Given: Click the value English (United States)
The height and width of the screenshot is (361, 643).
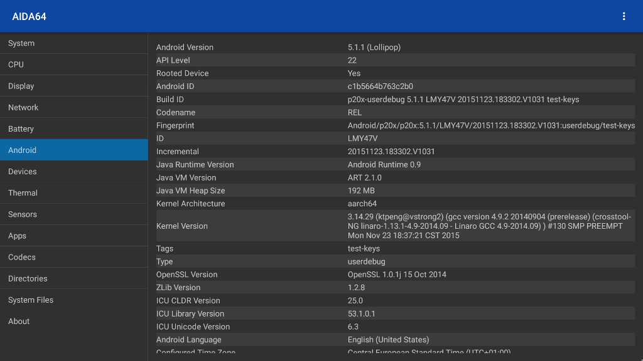Looking at the screenshot, I should coord(388,340).
